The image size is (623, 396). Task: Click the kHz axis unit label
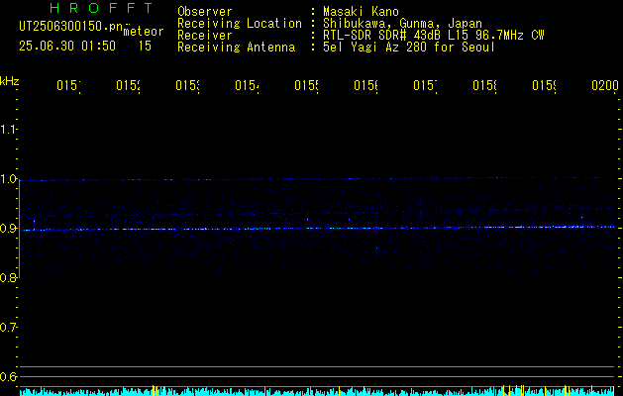[10, 81]
